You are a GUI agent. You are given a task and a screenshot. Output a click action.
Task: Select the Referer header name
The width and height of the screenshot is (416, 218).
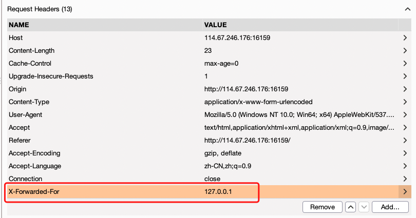point(20,141)
